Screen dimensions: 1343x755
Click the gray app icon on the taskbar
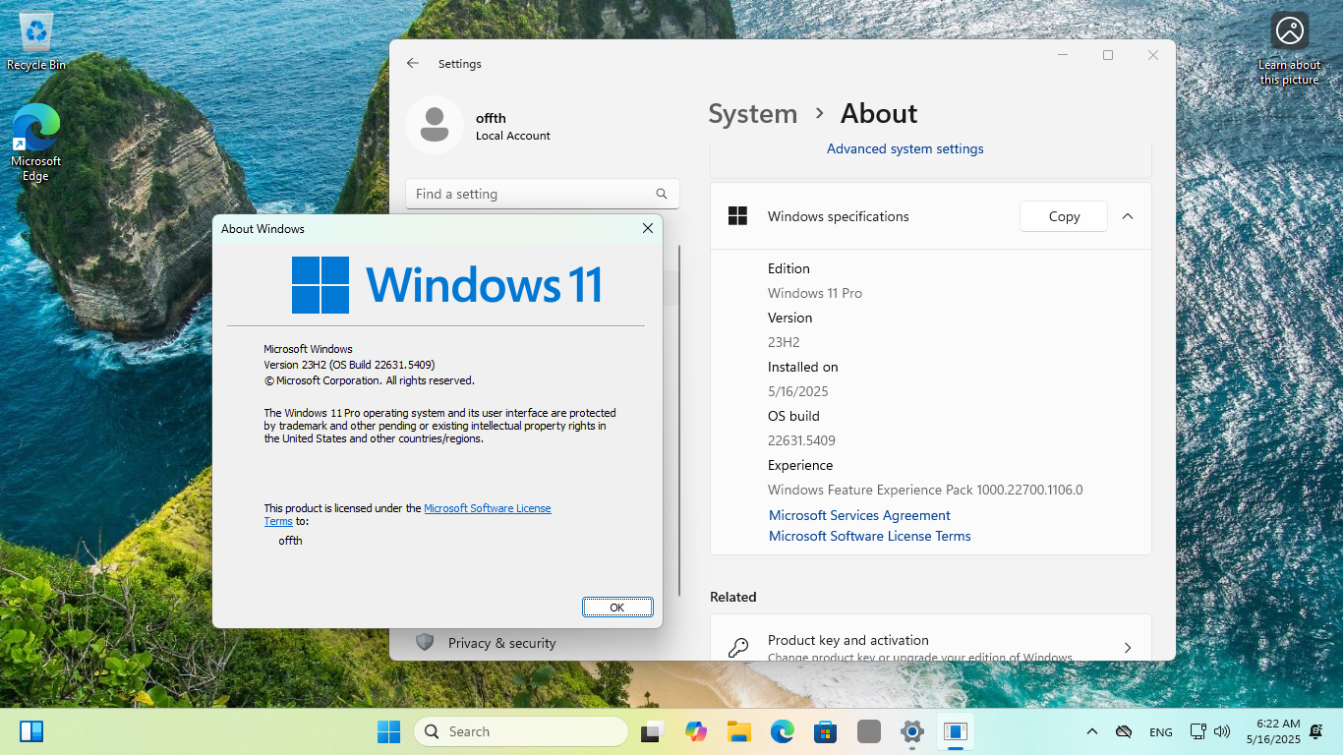(x=869, y=731)
